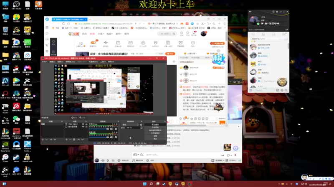
Task: Expand Douyu 分类 category dropdown
Action: tap(101, 34)
